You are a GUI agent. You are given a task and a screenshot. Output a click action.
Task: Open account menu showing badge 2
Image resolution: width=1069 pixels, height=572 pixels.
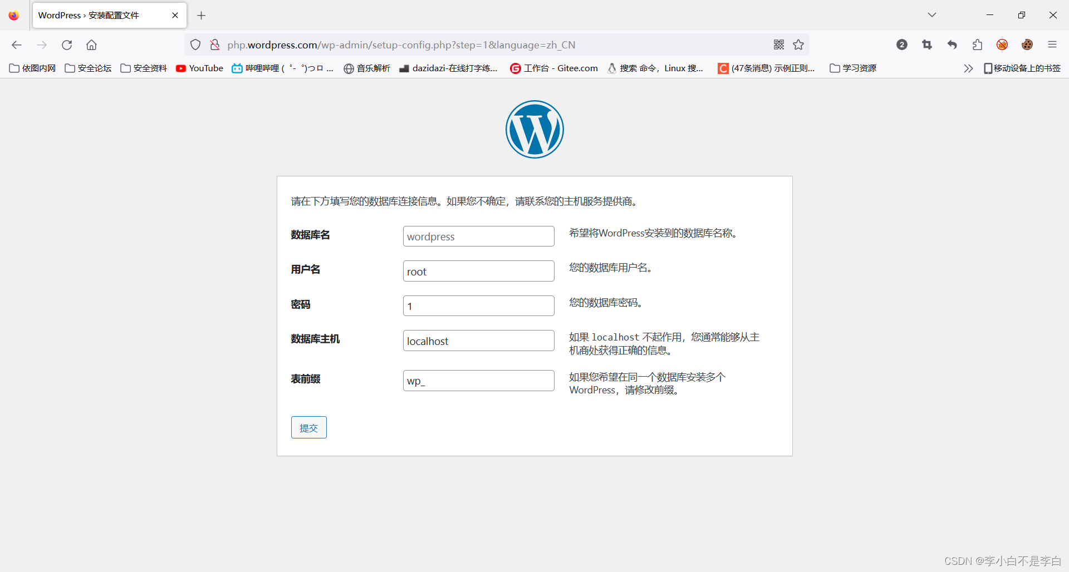coord(902,45)
